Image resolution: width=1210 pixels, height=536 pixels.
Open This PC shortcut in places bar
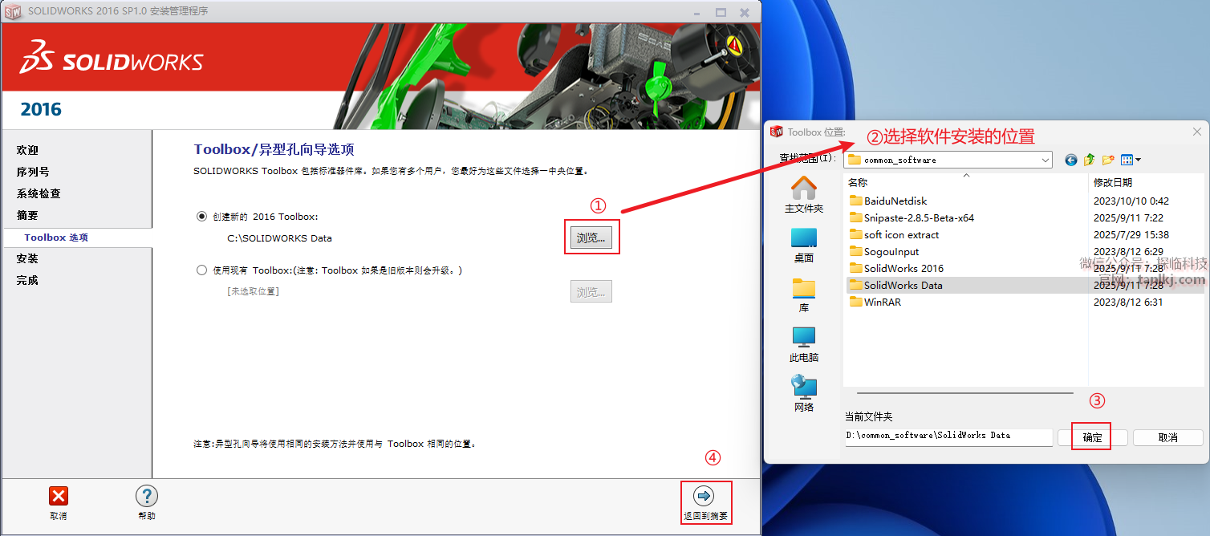click(x=804, y=344)
